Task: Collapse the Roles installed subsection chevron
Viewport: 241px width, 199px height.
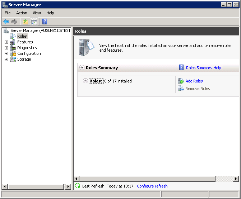Action: pyautogui.click(x=85, y=81)
